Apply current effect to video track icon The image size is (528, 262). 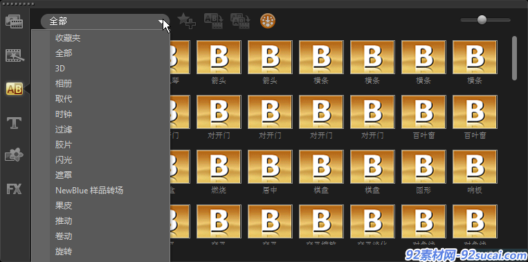(x=214, y=21)
